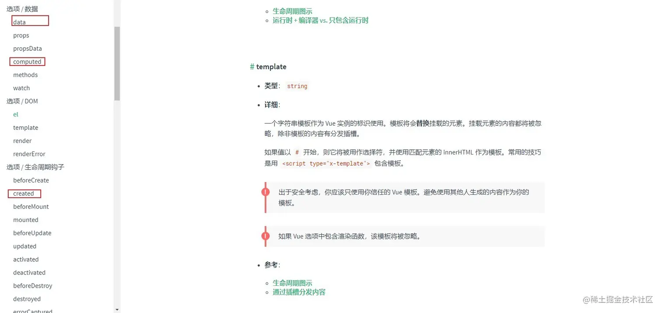Open beforeUpdate sidebar link
The width and height of the screenshot is (662, 313).
[x=32, y=233]
